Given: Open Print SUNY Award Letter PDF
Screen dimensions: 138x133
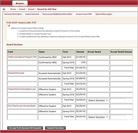Looking at the screenshot, I should point(21,22).
